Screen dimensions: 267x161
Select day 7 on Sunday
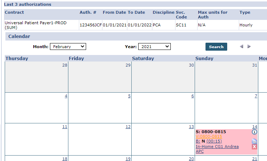click(x=256, y=96)
